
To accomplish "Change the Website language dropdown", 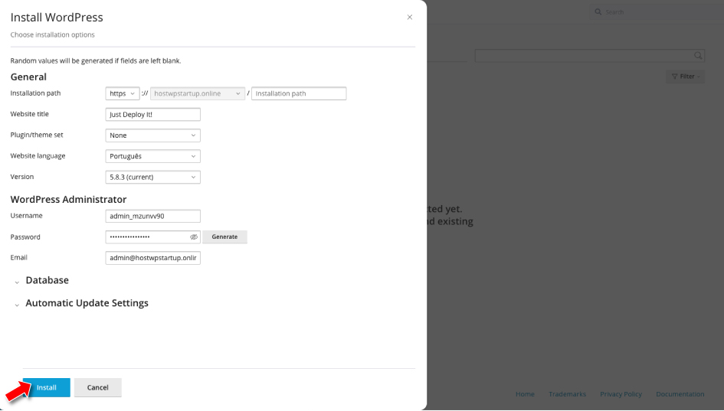I will point(152,156).
